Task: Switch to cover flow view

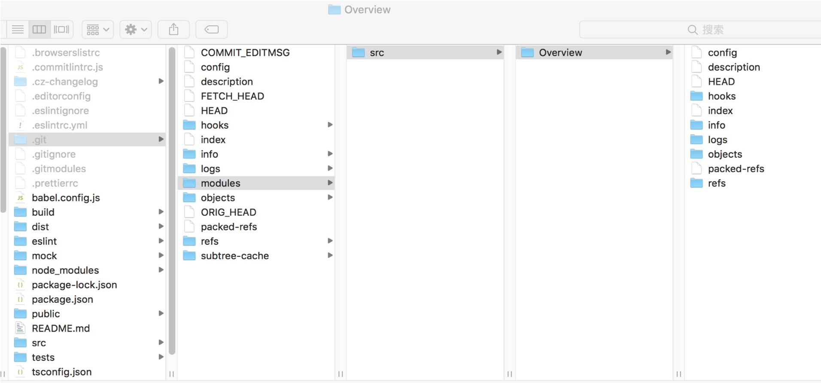Action: tap(61, 30)
